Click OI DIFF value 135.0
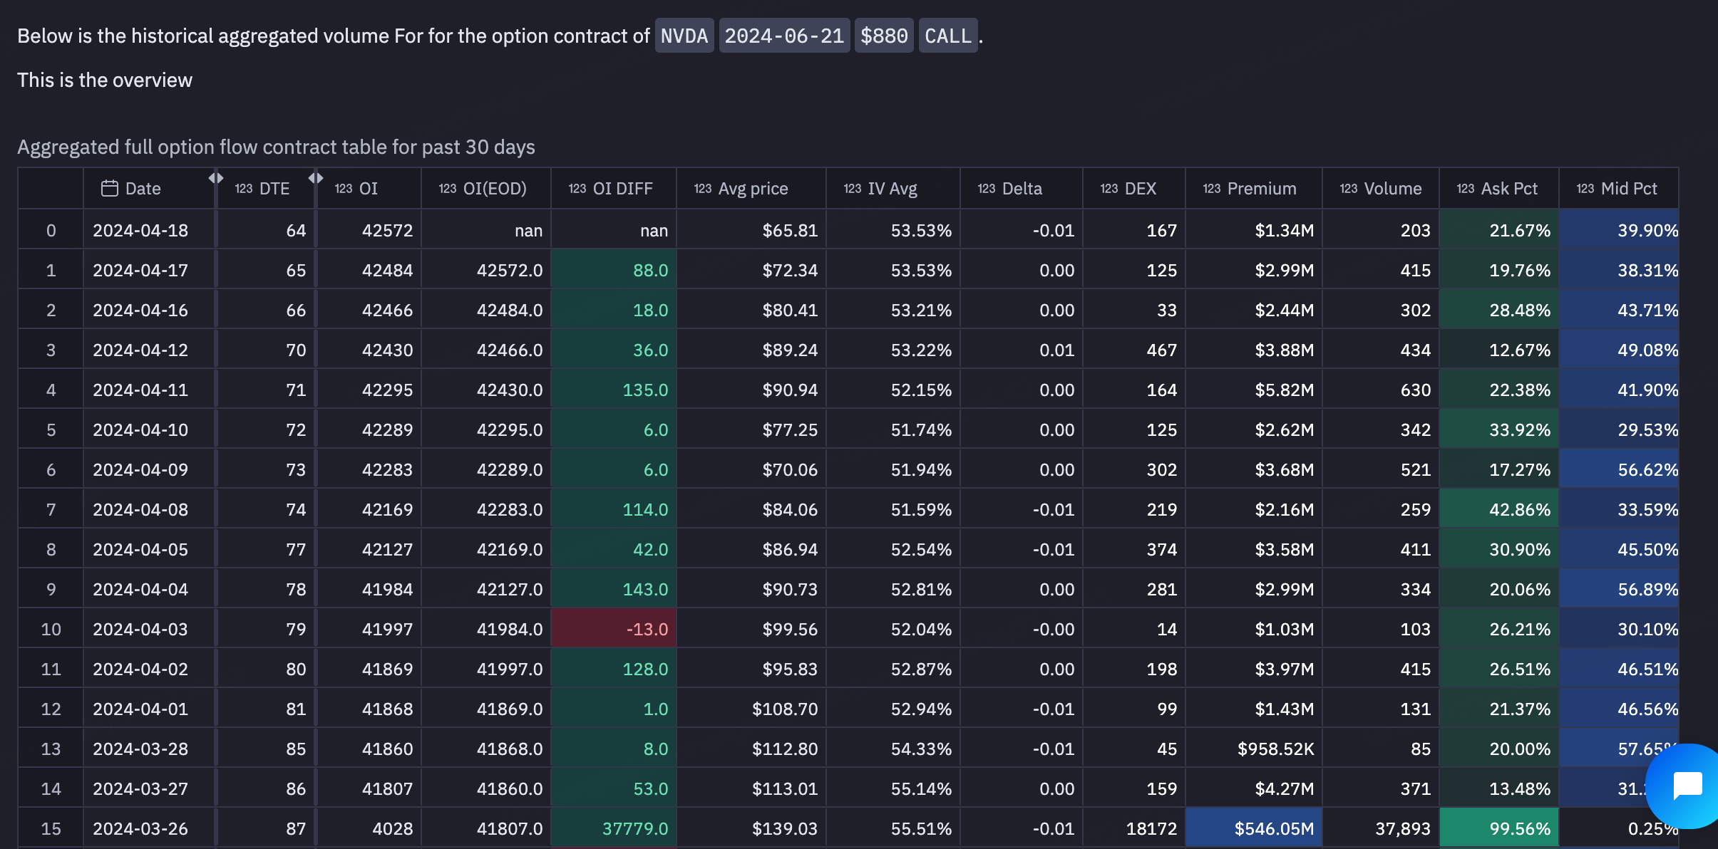 pos(614,390)
